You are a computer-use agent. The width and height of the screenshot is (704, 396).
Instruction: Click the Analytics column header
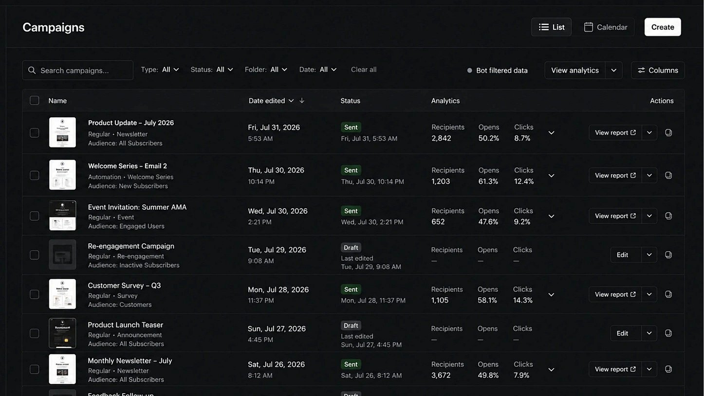[445, 100]
